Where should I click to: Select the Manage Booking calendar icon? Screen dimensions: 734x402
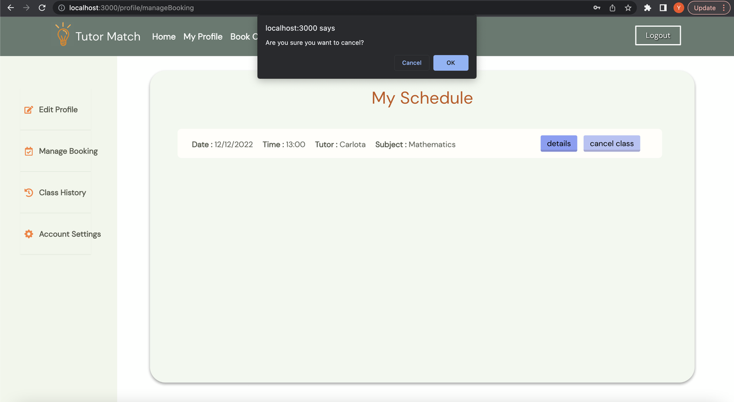(29, 151)
